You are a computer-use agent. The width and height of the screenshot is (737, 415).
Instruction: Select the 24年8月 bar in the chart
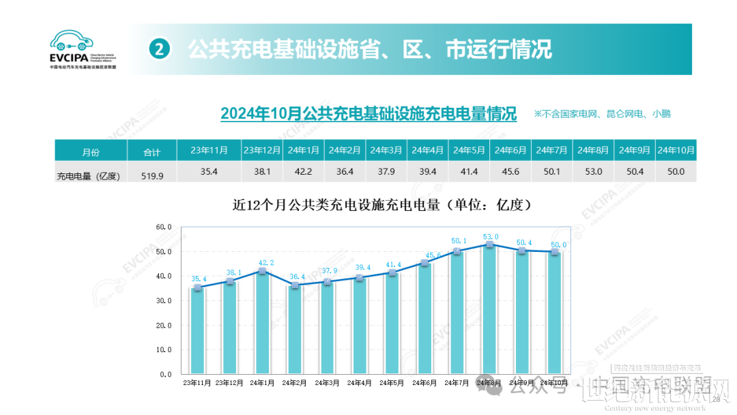tap(489, 309)
